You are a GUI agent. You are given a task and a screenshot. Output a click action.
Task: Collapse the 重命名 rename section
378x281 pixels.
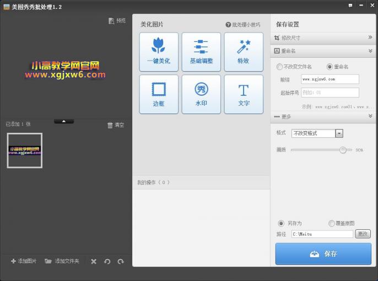(323, 51)
